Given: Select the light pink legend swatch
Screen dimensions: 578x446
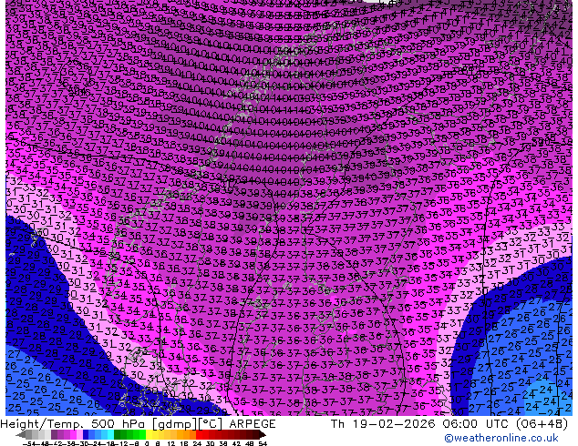Looking at the screenshot, I should [x=79, y=434].
